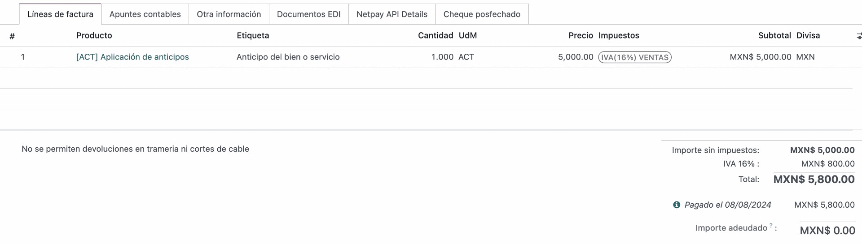
Task: Click the terms note about devoluciones
Action: pyautogui.click(x=135, y=149)
